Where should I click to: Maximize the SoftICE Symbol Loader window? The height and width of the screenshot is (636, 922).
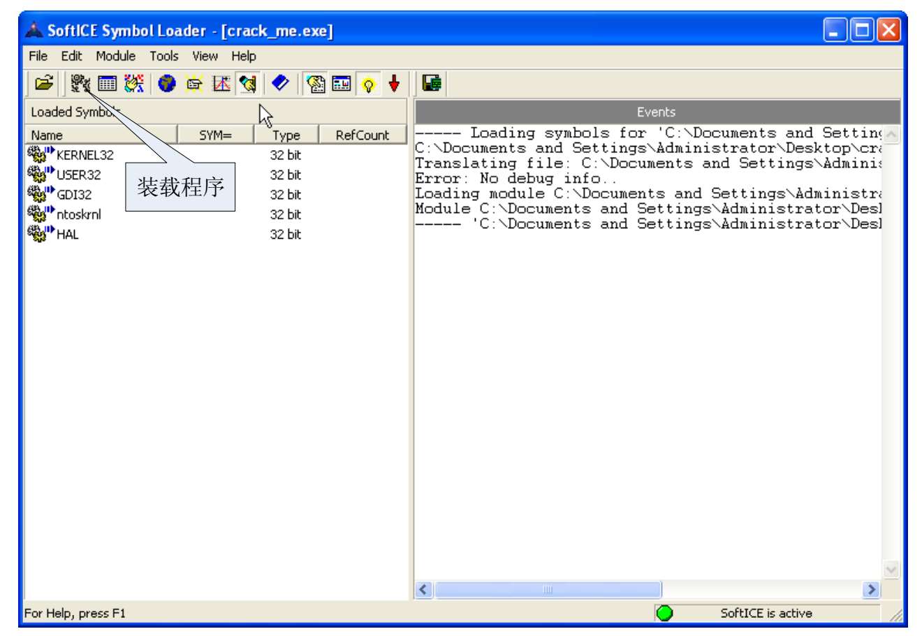coord(862,30)
